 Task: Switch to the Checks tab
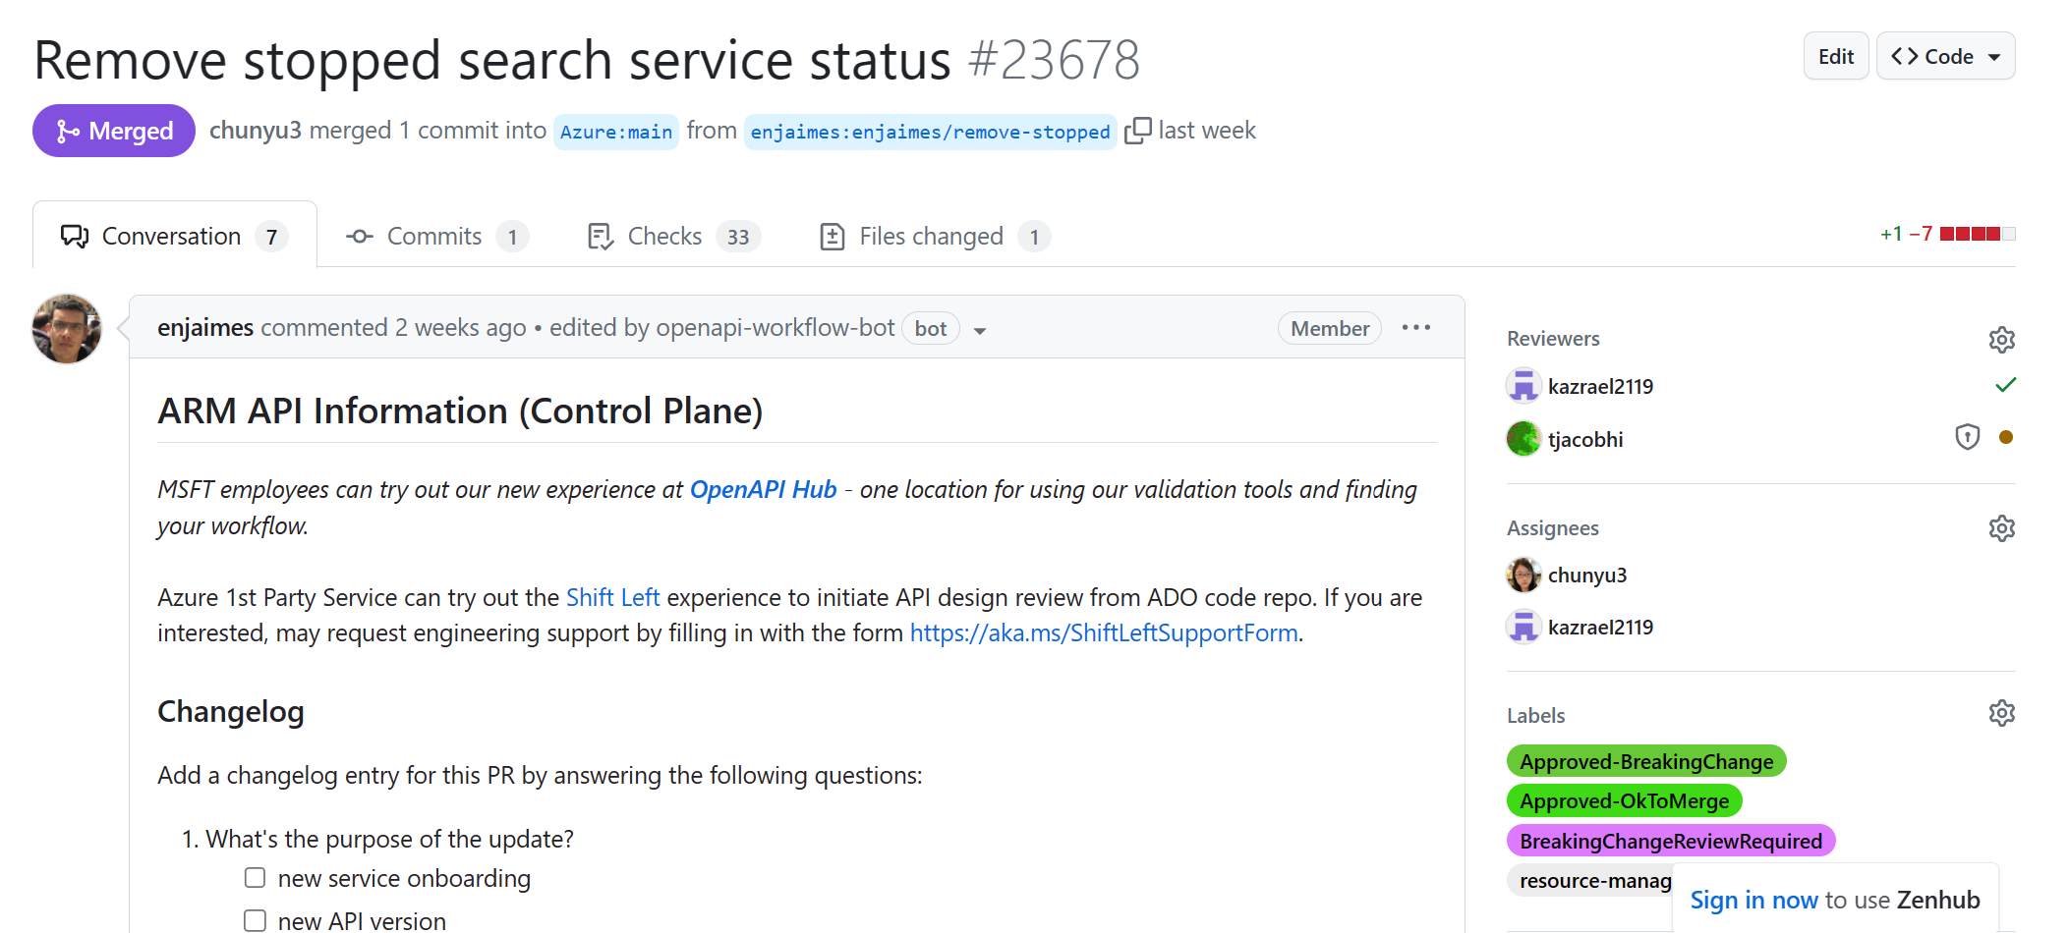click(x=665, y=236)
